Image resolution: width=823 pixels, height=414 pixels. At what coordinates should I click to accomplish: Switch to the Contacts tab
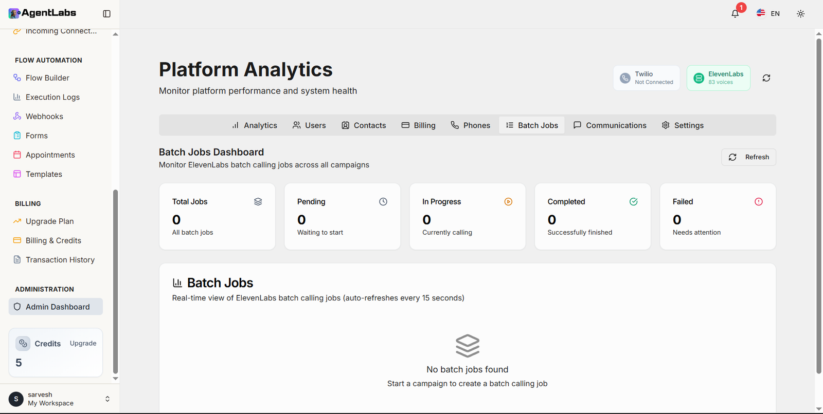coord(364,125)
